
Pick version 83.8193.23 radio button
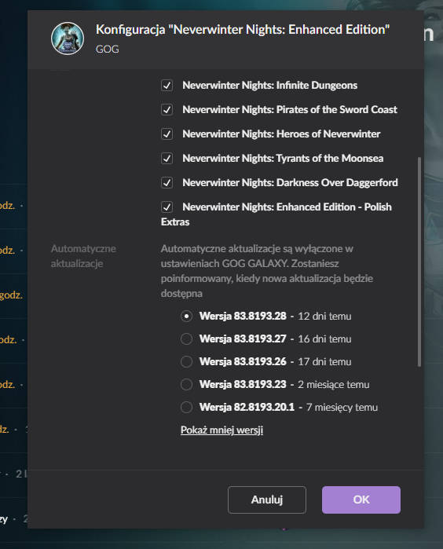click(x=186, y=384)
